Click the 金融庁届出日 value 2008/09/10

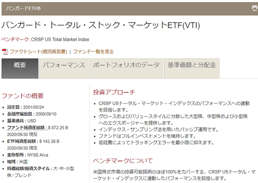tap(46, 114)
